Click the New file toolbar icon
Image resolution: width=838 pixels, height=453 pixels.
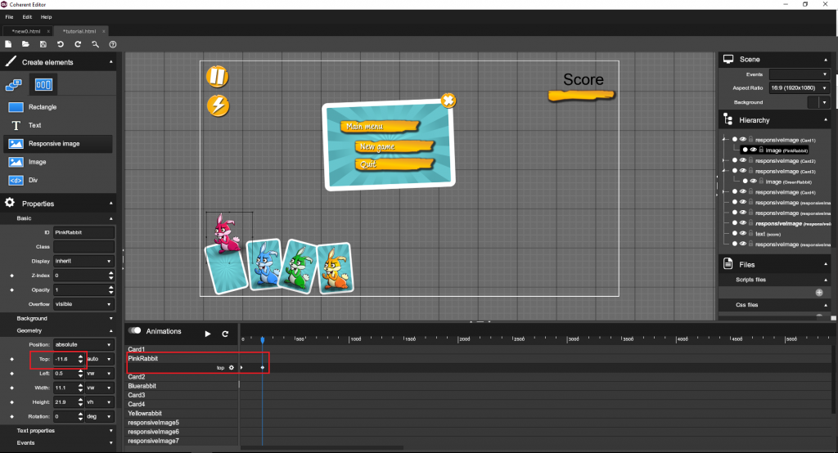point(8,44)
